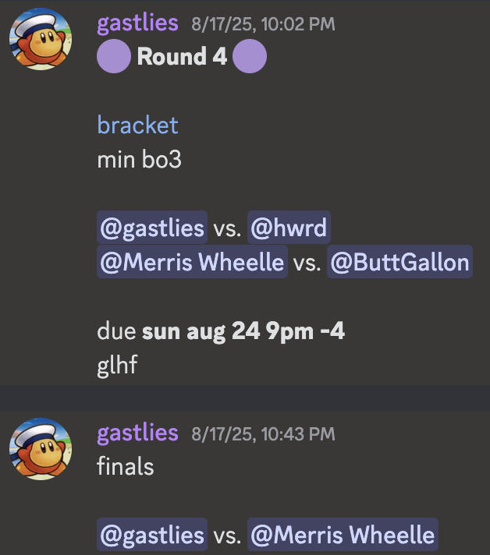Click the glhf message line

(x=117, y=365)
